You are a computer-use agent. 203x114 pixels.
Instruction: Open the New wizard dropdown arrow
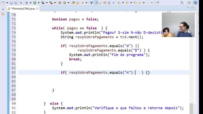point(7,3)
